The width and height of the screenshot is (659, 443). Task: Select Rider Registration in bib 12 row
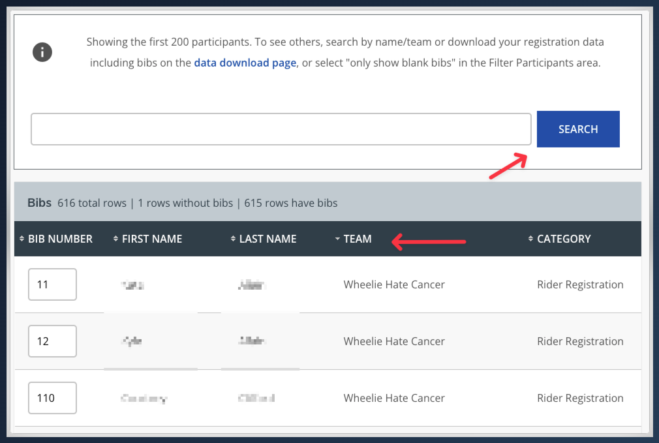(x=581, y=341)
